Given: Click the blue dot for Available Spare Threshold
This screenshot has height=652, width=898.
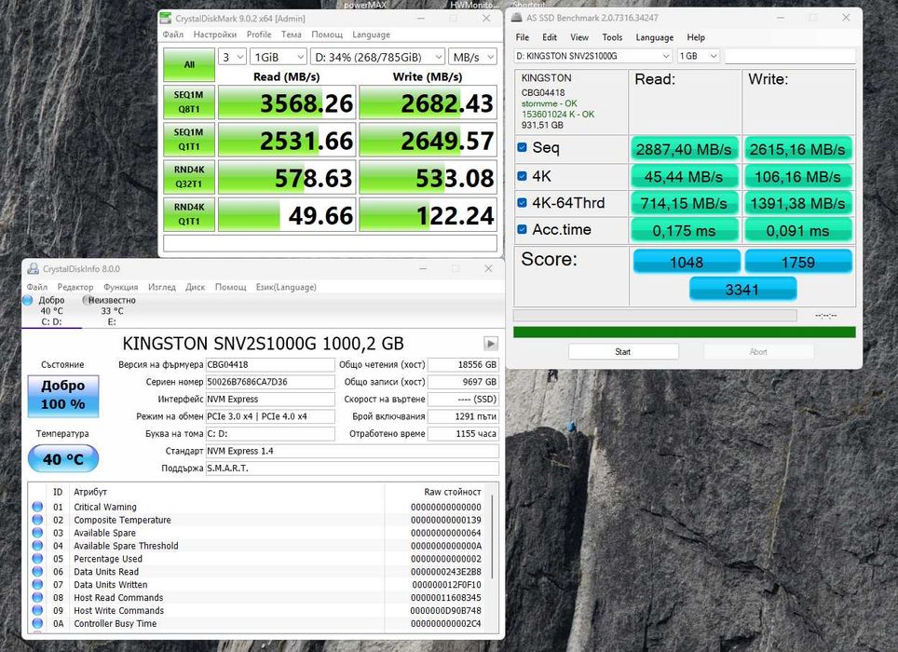Looking at the screenshot, I should (38, 546).
